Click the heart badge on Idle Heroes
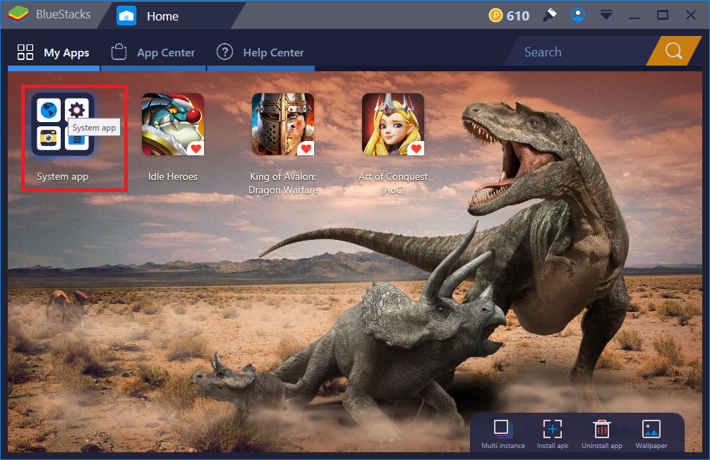Viewport: 710px width, 460px height. tap(196, 148)
